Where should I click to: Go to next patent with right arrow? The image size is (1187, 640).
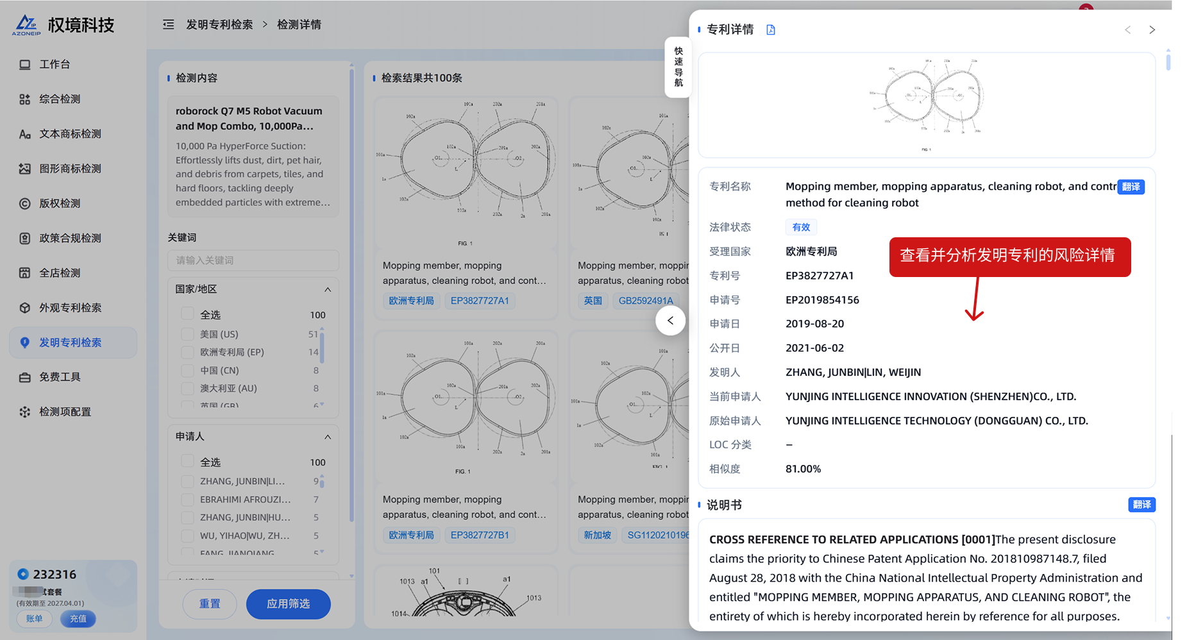coord(1152,29)
